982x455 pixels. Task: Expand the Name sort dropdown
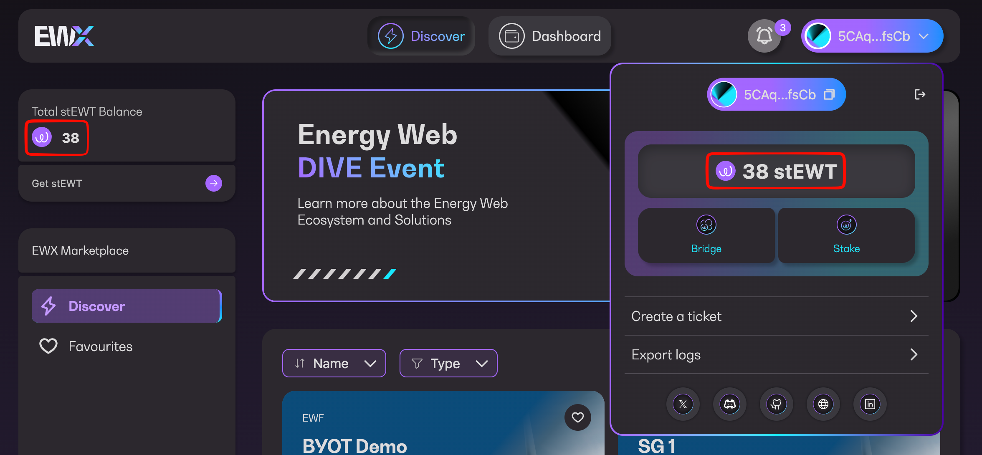point(334,363)
